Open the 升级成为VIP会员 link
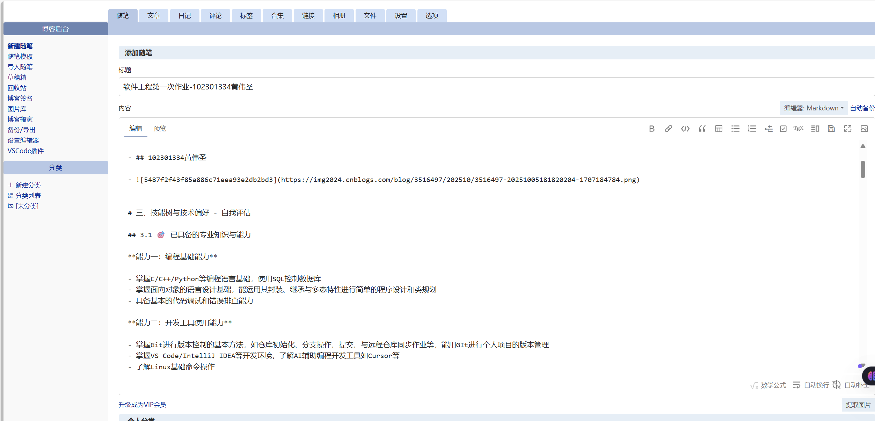875x421 pixels. click(142, 405)
